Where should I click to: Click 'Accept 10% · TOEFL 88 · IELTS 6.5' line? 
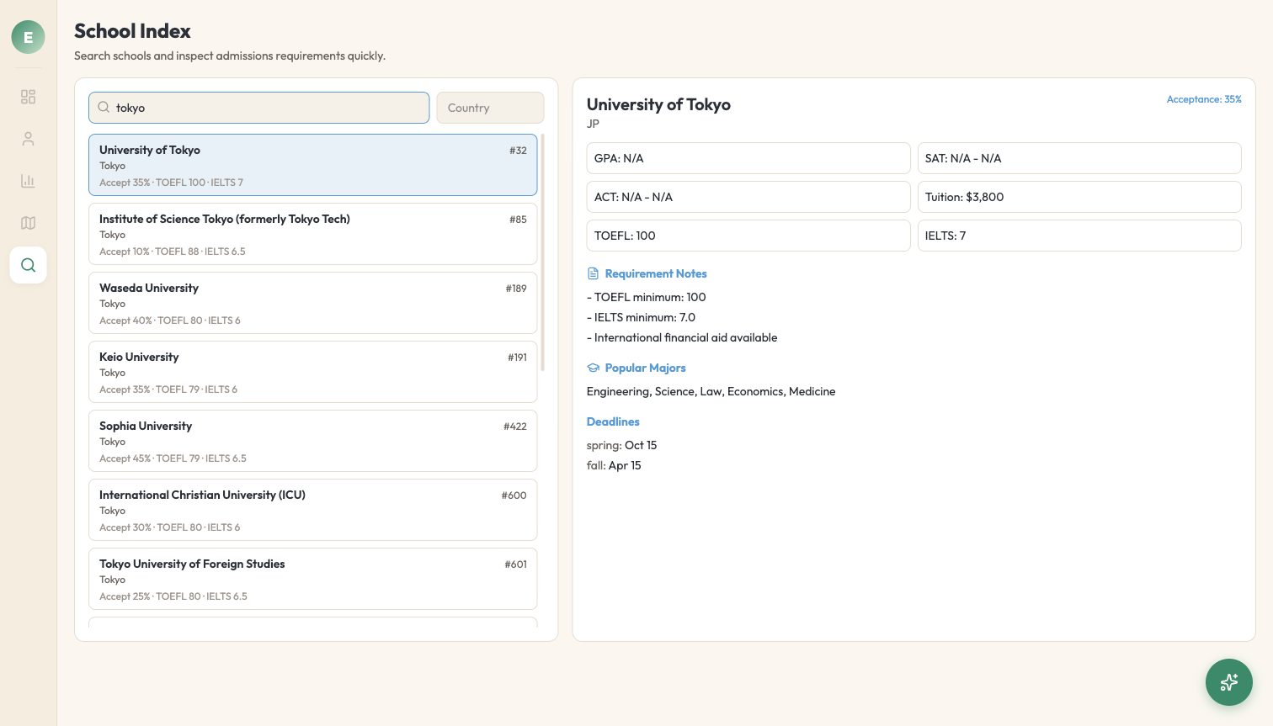pos(173,252)
